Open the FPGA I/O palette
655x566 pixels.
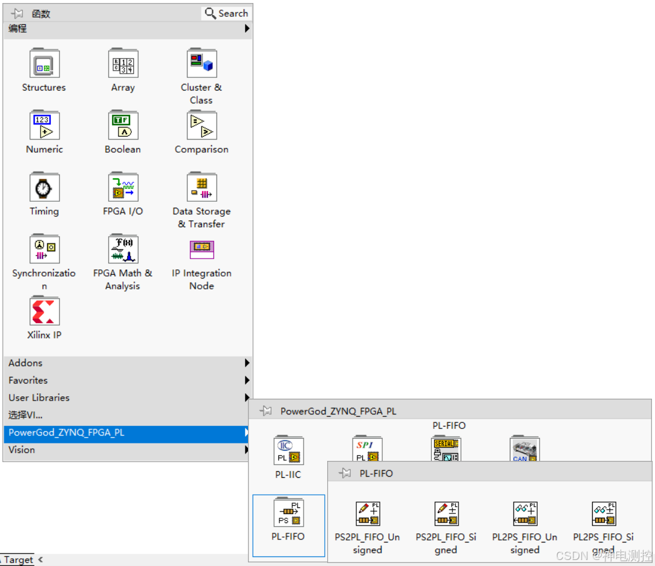(x=123, y=187)
